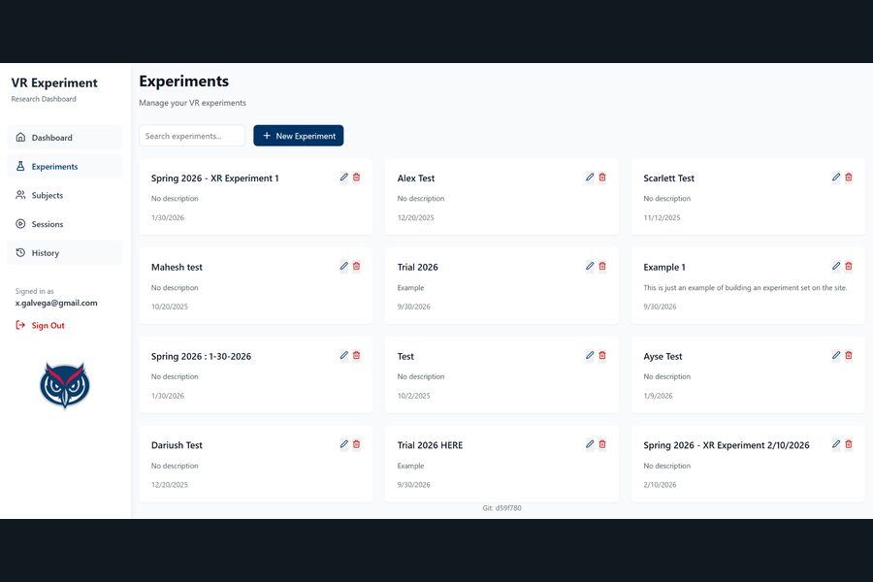The image size is (873, 582).
Task: Click the Git: d59f780 version label
Action: pyautogui.click(x=501, y=508)
